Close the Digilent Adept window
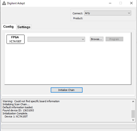Viewport: 137px width, 131px height. (131, 3)
